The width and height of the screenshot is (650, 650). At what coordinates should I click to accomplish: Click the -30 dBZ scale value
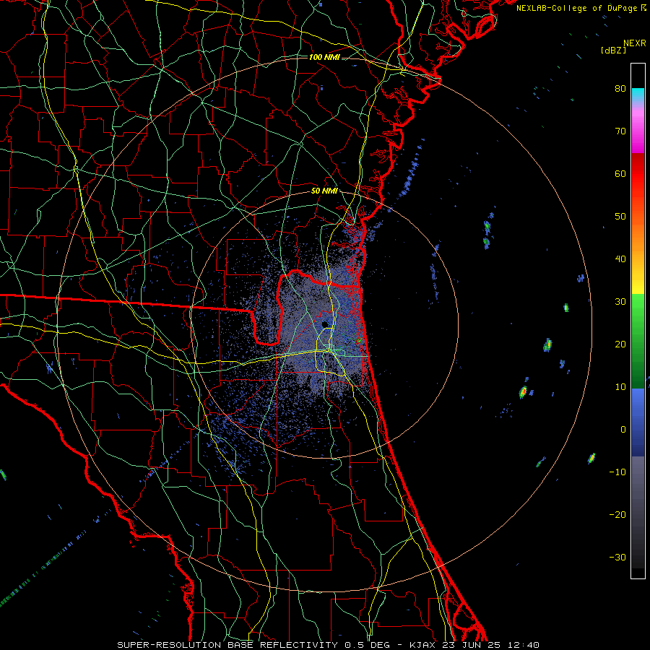617,558
